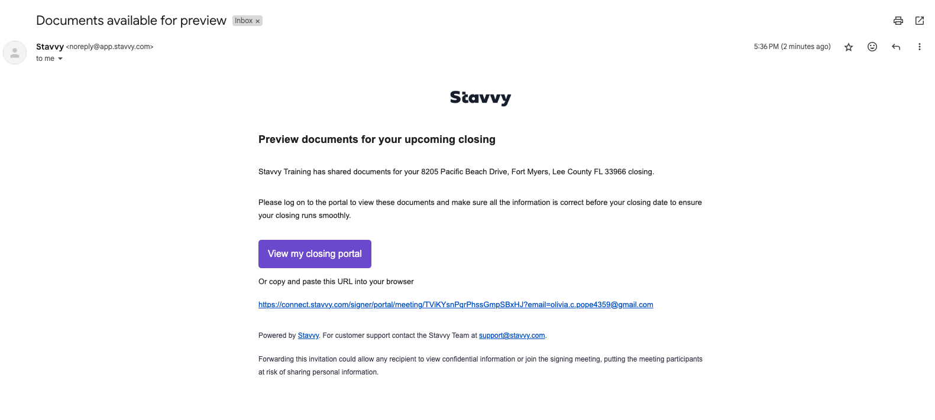Screen dimensions: 935x420
Task: Click the noreply@app.stavvy.com sender address
Action: 109,47
